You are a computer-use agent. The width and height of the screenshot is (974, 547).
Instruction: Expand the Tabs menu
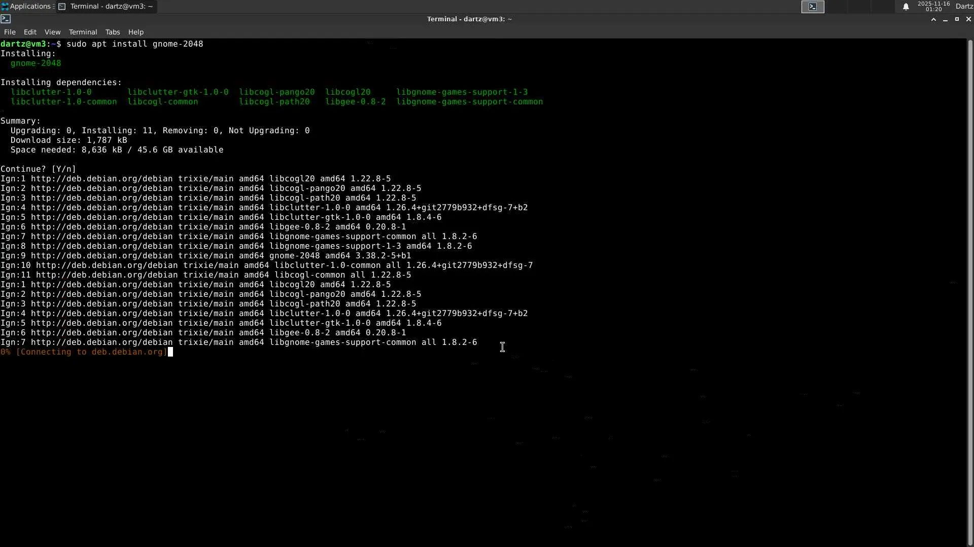coord(113,32)
